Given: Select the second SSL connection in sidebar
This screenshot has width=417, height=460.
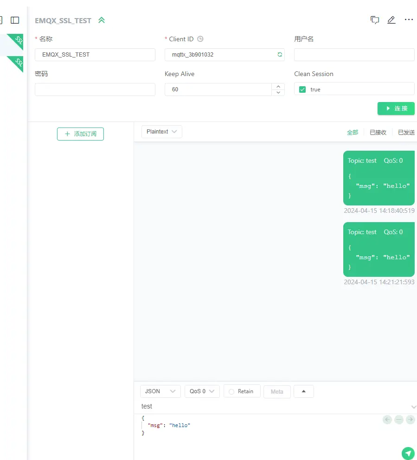Looking at the screenshot, I should pos(12,67).
